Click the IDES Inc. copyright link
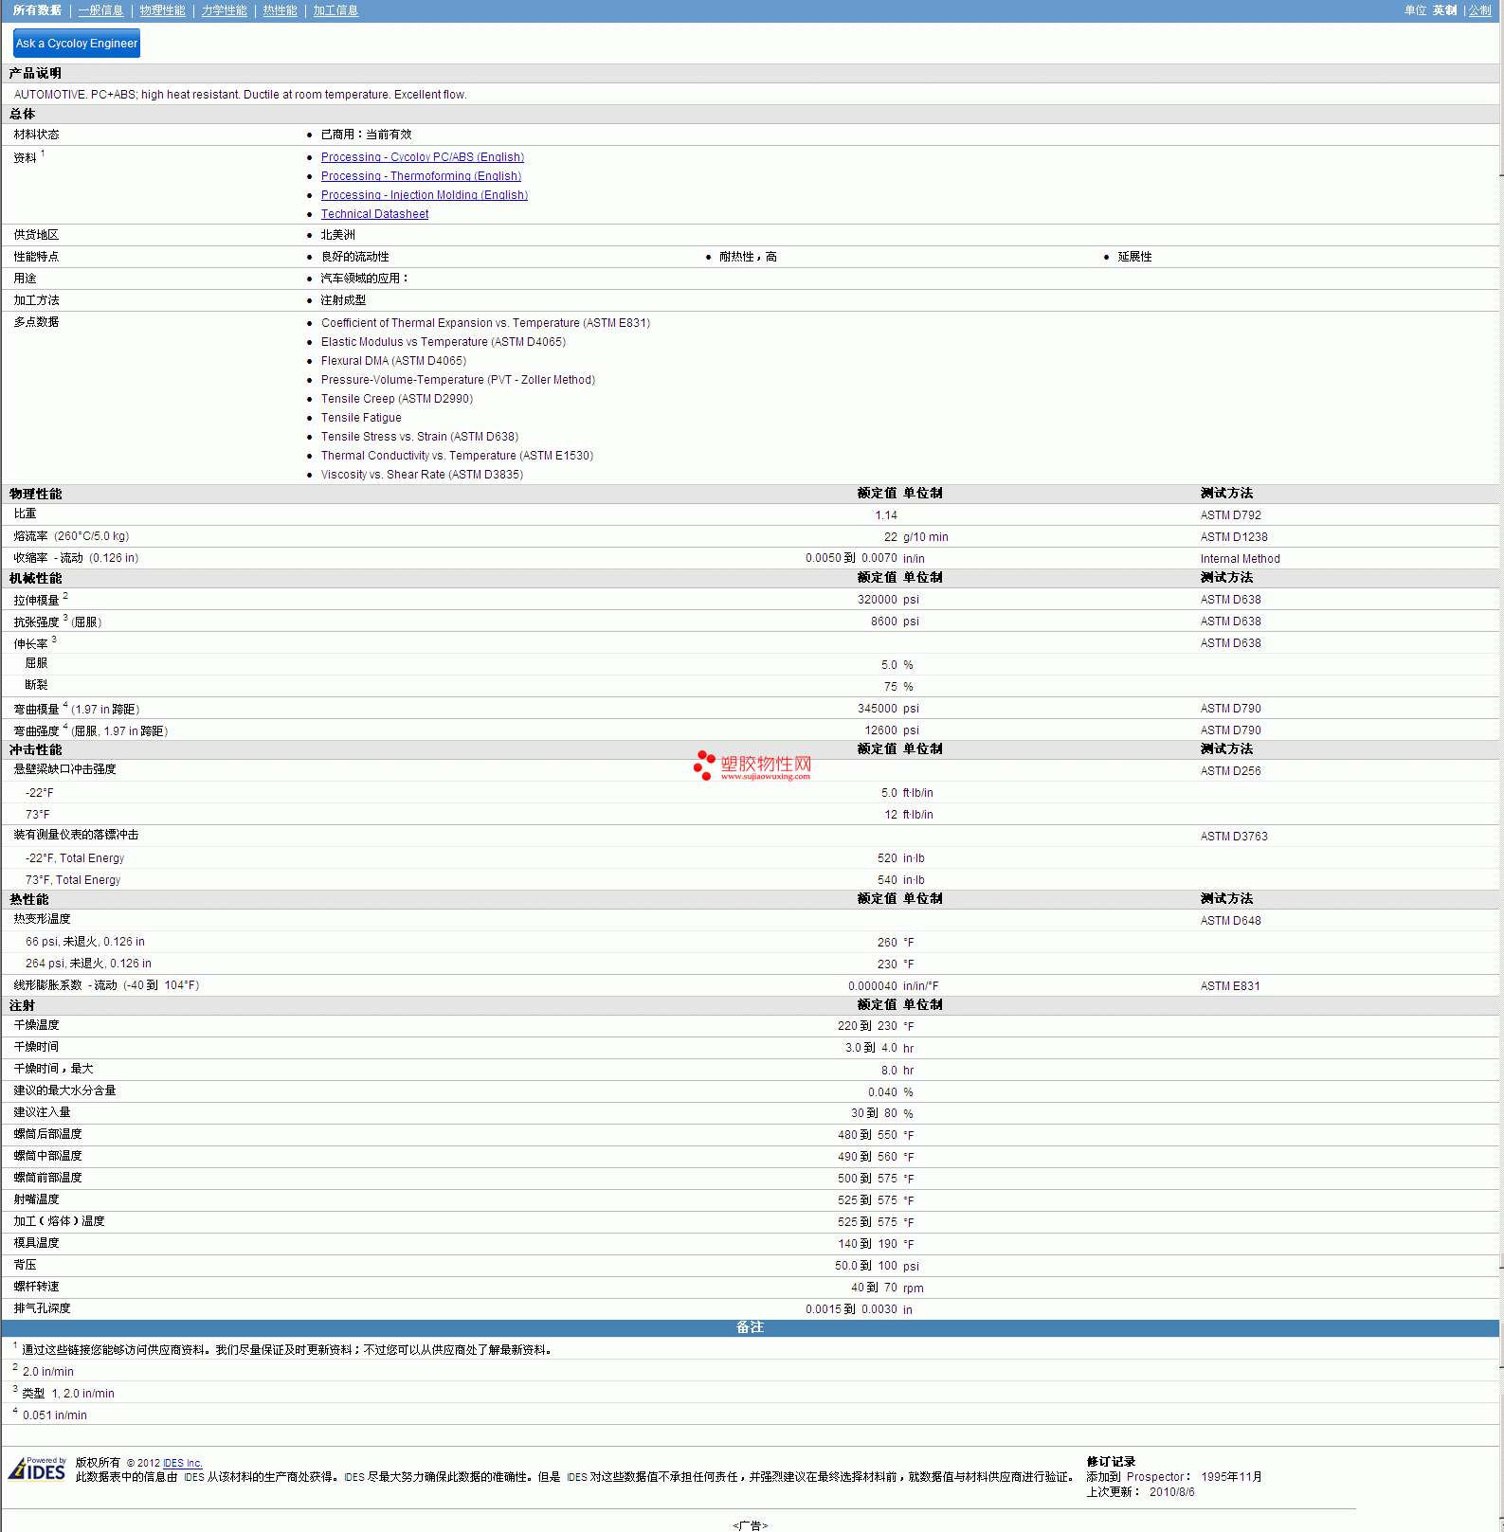The image size is (1504, 1532). click(x=183, y=1463)
